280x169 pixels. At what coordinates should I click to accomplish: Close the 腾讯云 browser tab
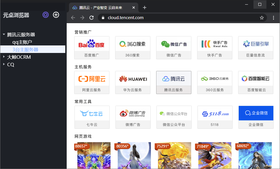pos(134,8)
